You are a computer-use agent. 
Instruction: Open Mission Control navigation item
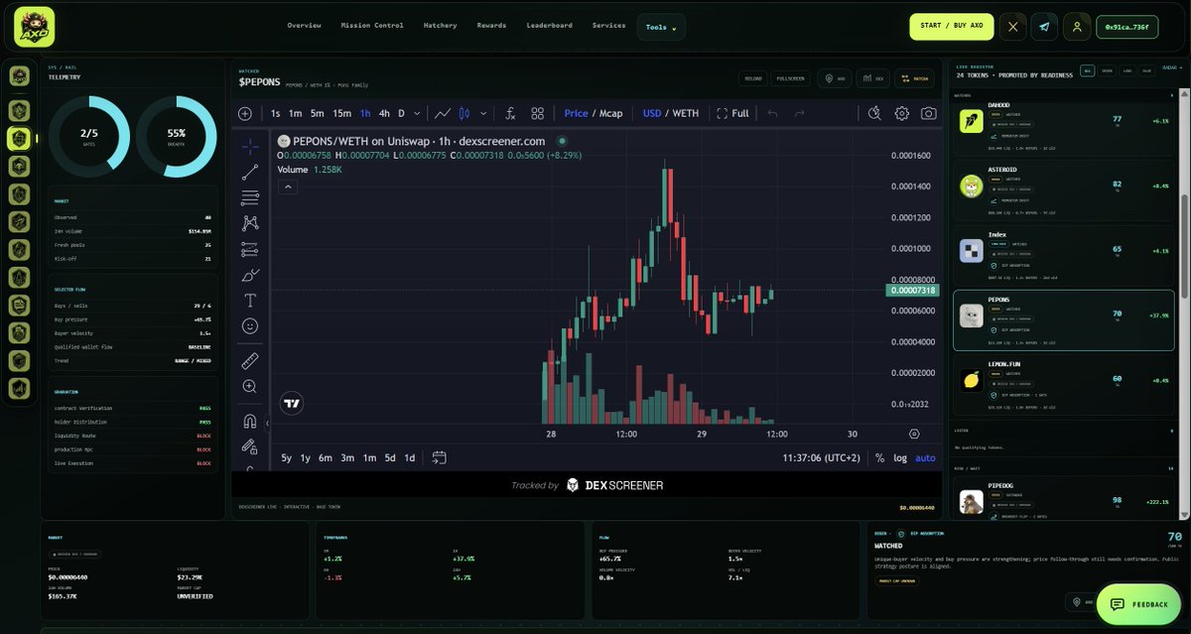coord(372,25)
